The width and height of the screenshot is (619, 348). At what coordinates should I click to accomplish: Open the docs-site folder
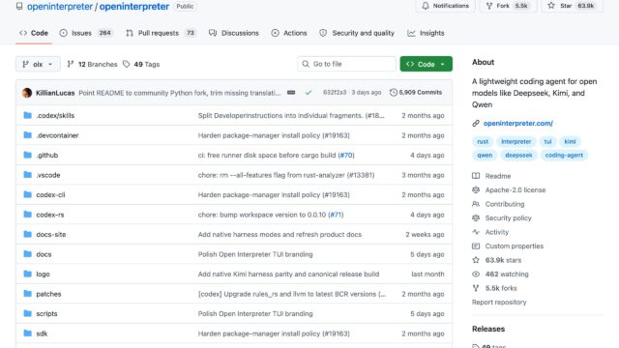click(51, 234)
